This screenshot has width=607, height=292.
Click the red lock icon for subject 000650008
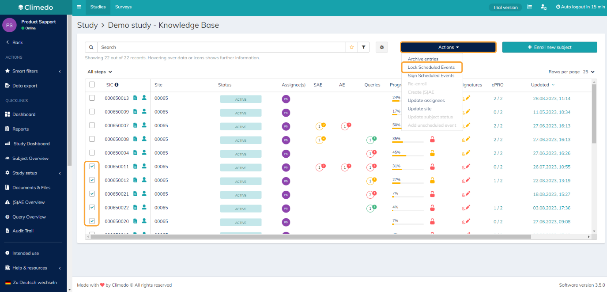433,140
